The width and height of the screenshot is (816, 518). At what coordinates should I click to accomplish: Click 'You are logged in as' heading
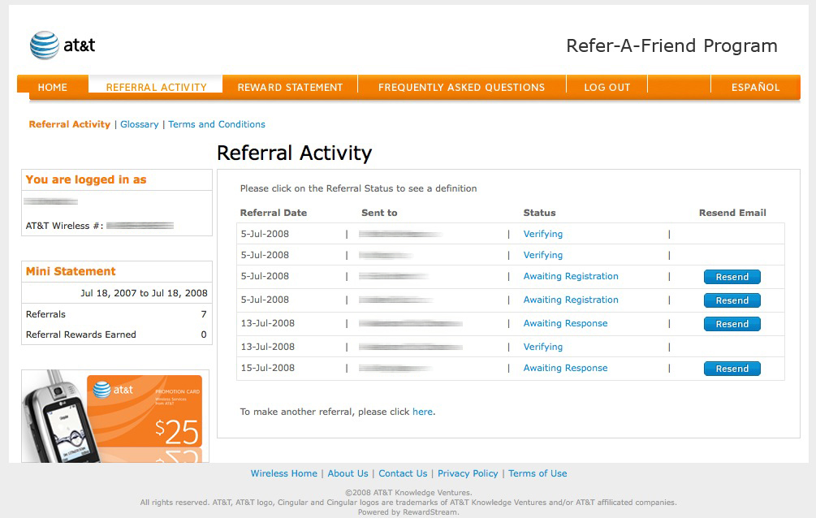[86, 179]
